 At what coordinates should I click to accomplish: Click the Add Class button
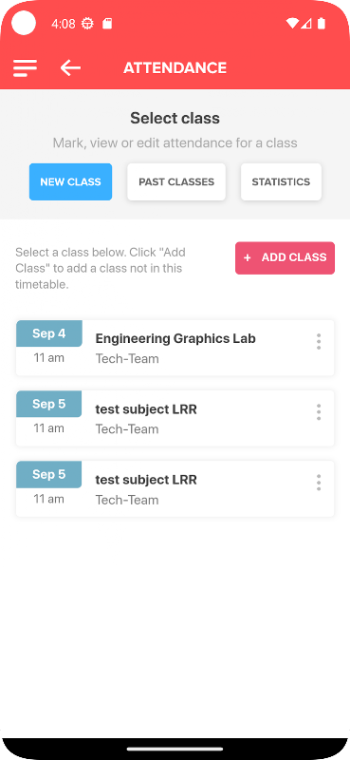click(286, 257)
